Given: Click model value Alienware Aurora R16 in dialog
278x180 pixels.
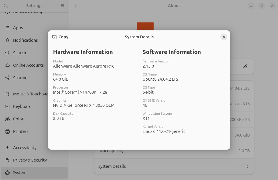Looking at the screenshot, I should coord(84,66).
